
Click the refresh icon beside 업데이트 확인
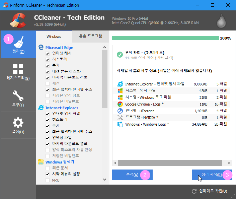coord(194,191)
